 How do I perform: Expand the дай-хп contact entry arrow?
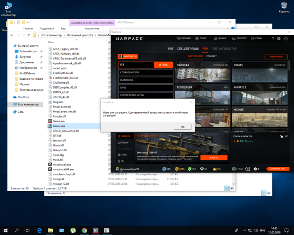234,141
